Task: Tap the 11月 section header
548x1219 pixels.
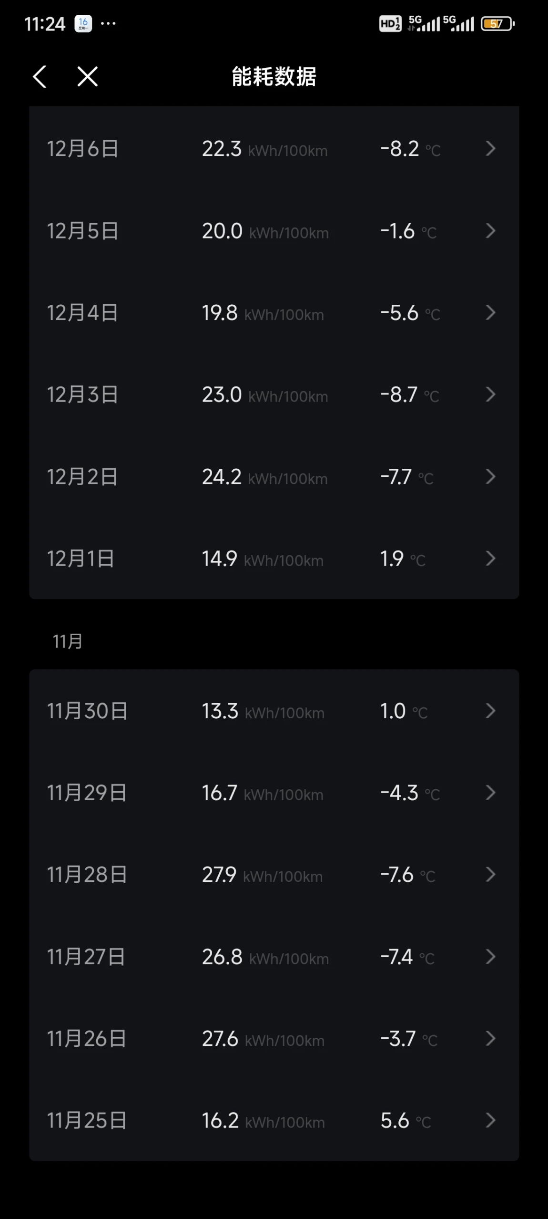Action: click(x=68, y=641)
